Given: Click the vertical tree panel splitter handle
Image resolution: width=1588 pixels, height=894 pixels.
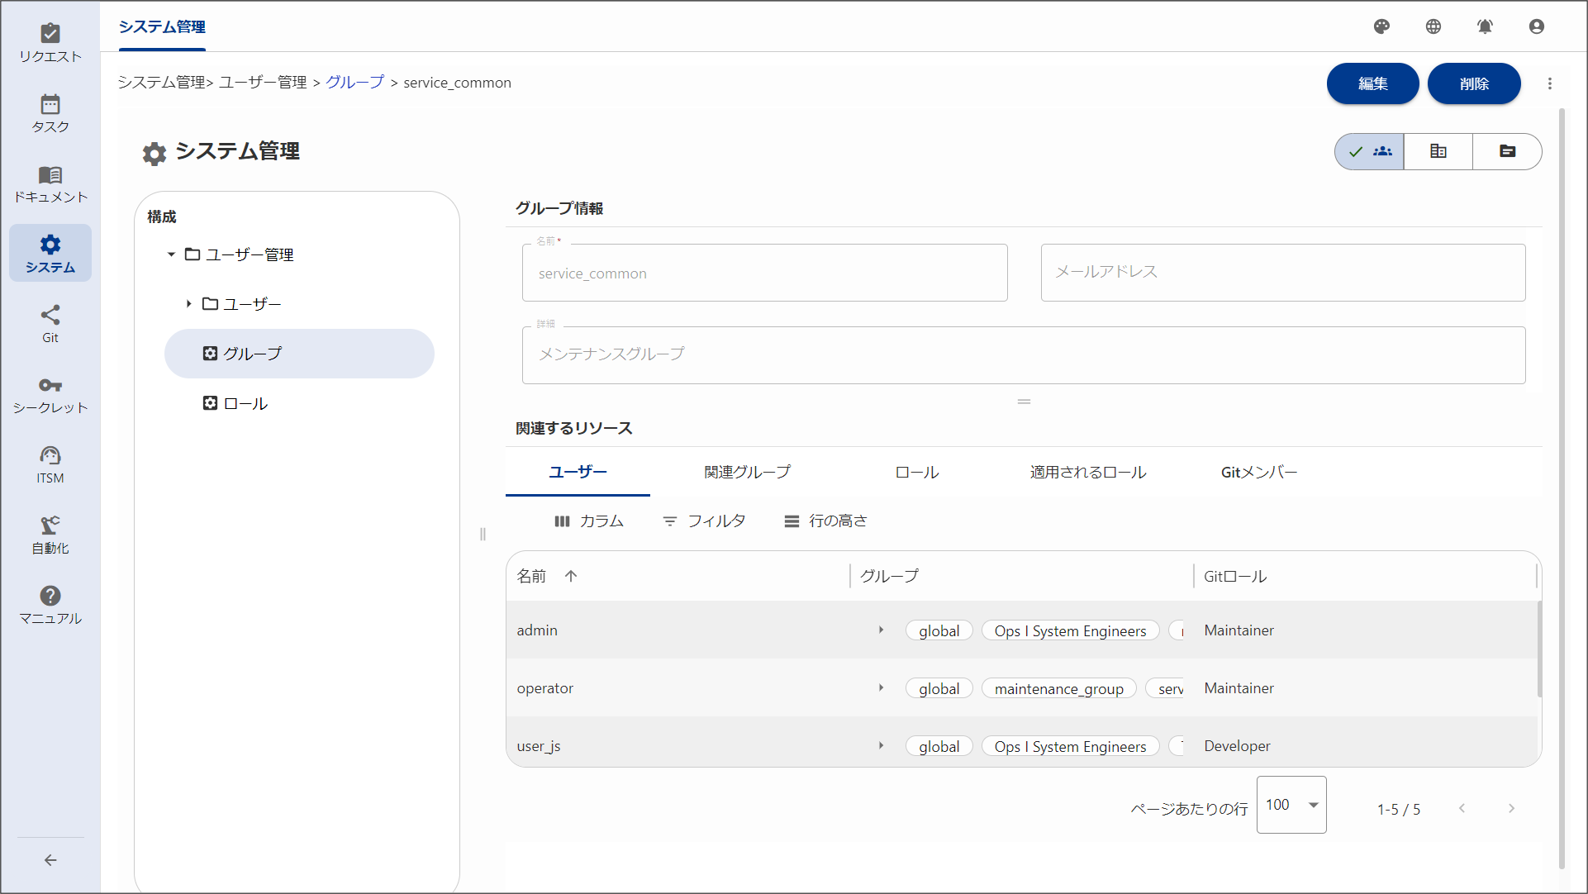Looking at the screenshot, I should (x=483, y=534).
